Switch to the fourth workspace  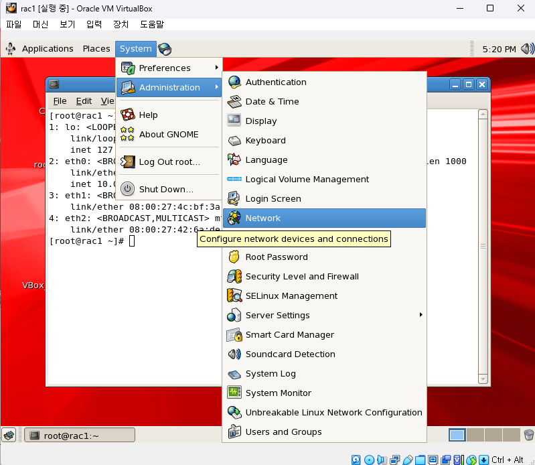511,435
